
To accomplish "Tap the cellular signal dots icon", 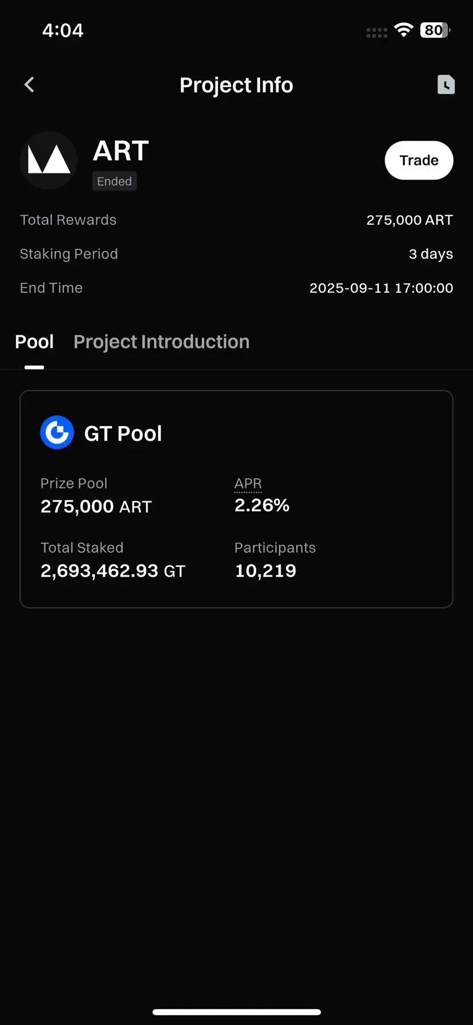I will coord(377,33).
